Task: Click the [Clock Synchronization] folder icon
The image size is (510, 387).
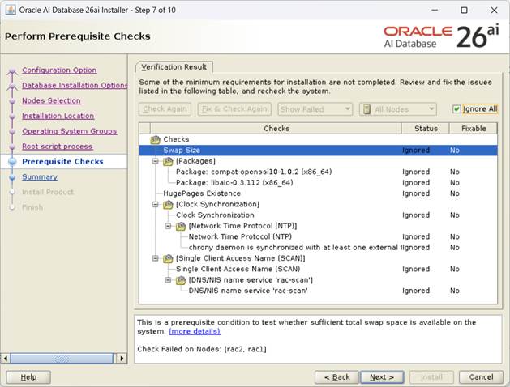Action: tap(168, 204)
